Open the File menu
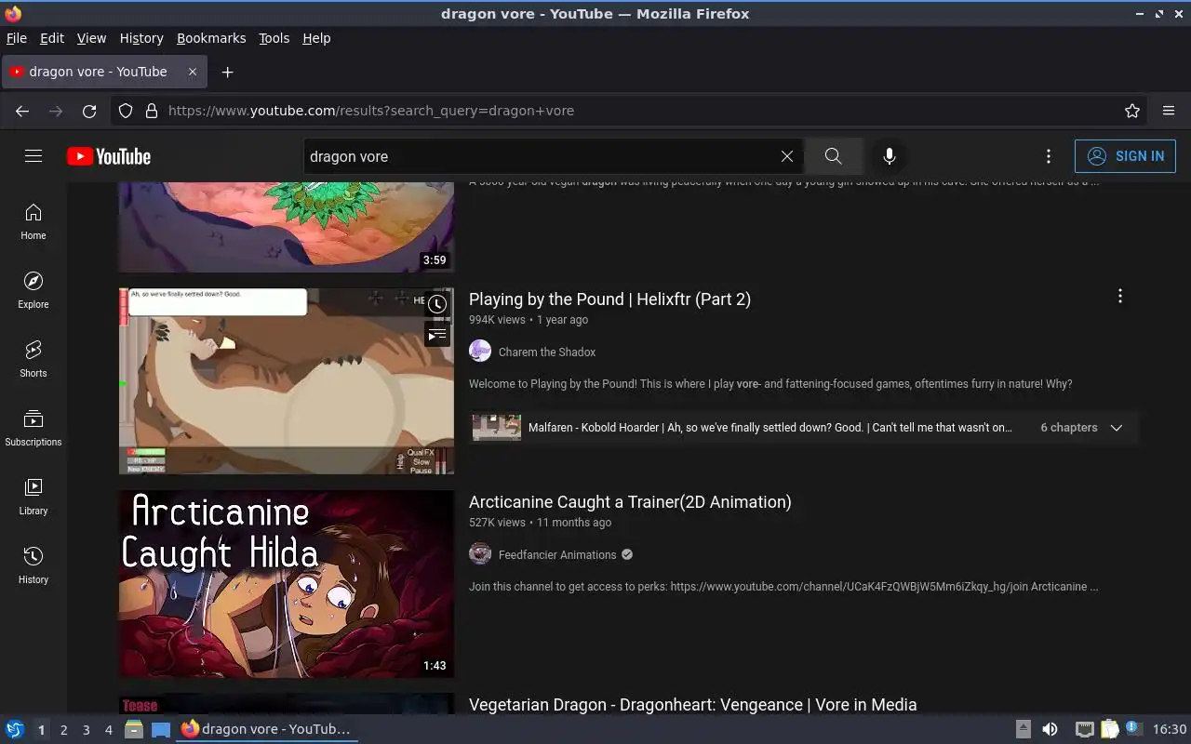 click(x=17, y=38)
